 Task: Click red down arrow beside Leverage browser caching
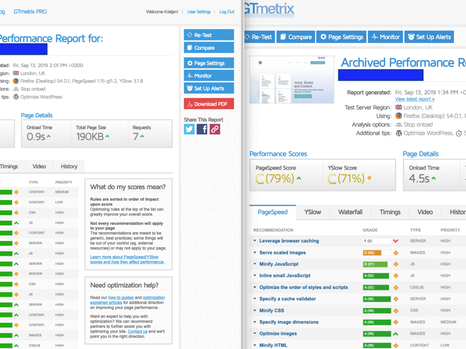click(396, 241)
